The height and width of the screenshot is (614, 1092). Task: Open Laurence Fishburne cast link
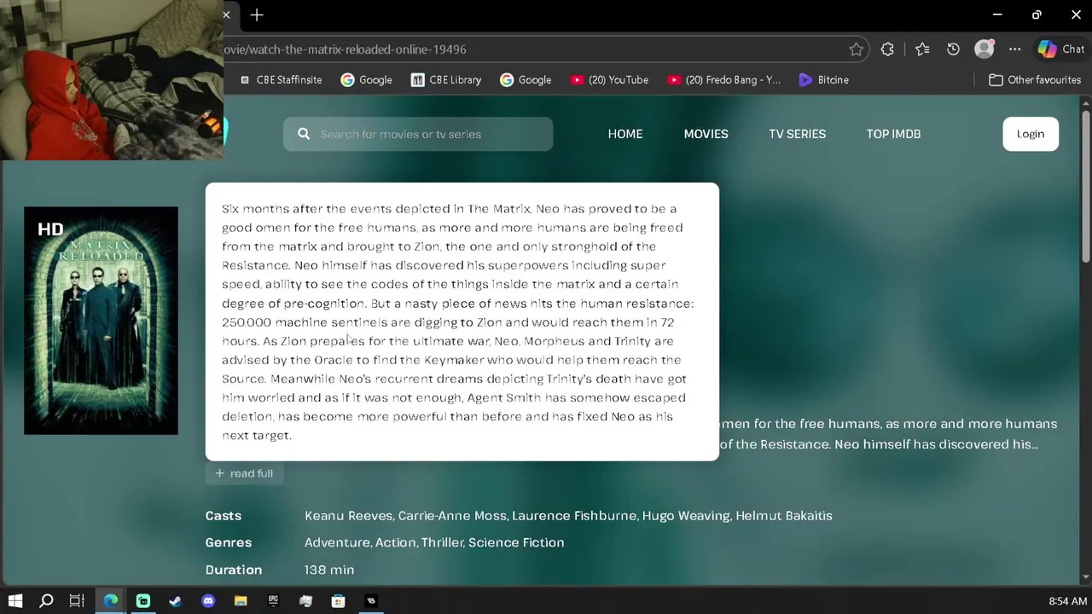click(x=573, y=515)
